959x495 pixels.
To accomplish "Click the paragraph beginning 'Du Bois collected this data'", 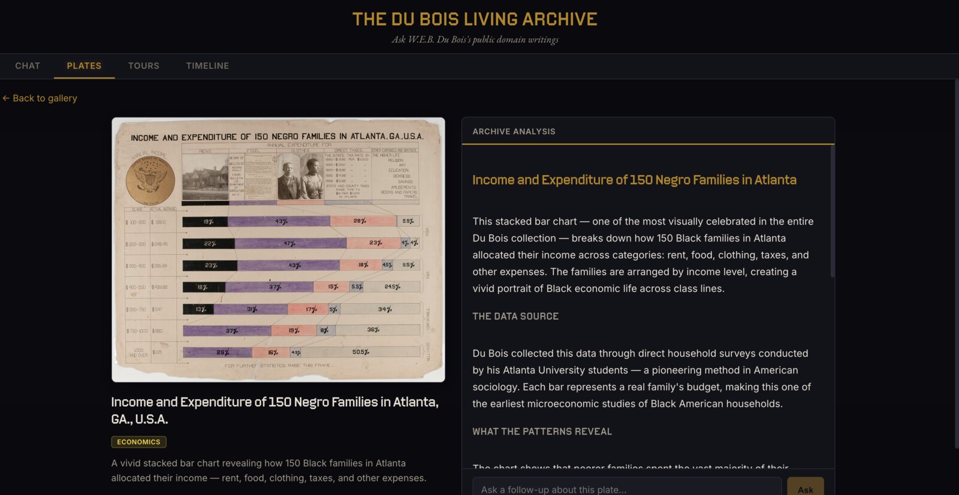I will click(x=641, y=379).
